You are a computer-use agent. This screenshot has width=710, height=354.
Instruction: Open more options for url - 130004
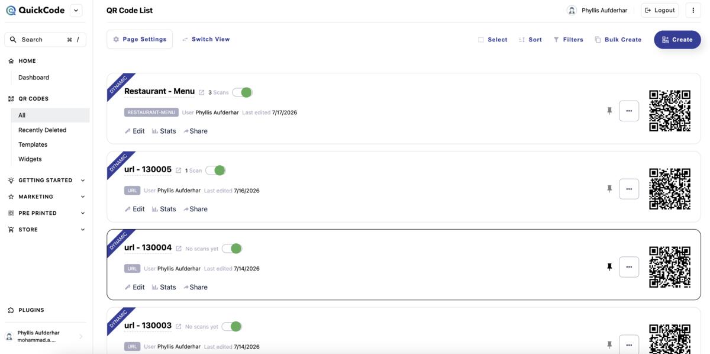629,267
